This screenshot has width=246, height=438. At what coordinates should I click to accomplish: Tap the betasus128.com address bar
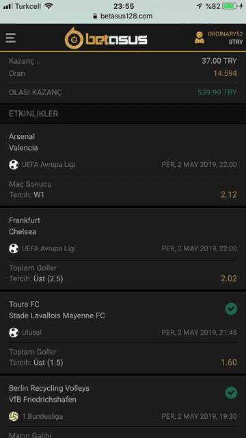(x=123, y=16)
